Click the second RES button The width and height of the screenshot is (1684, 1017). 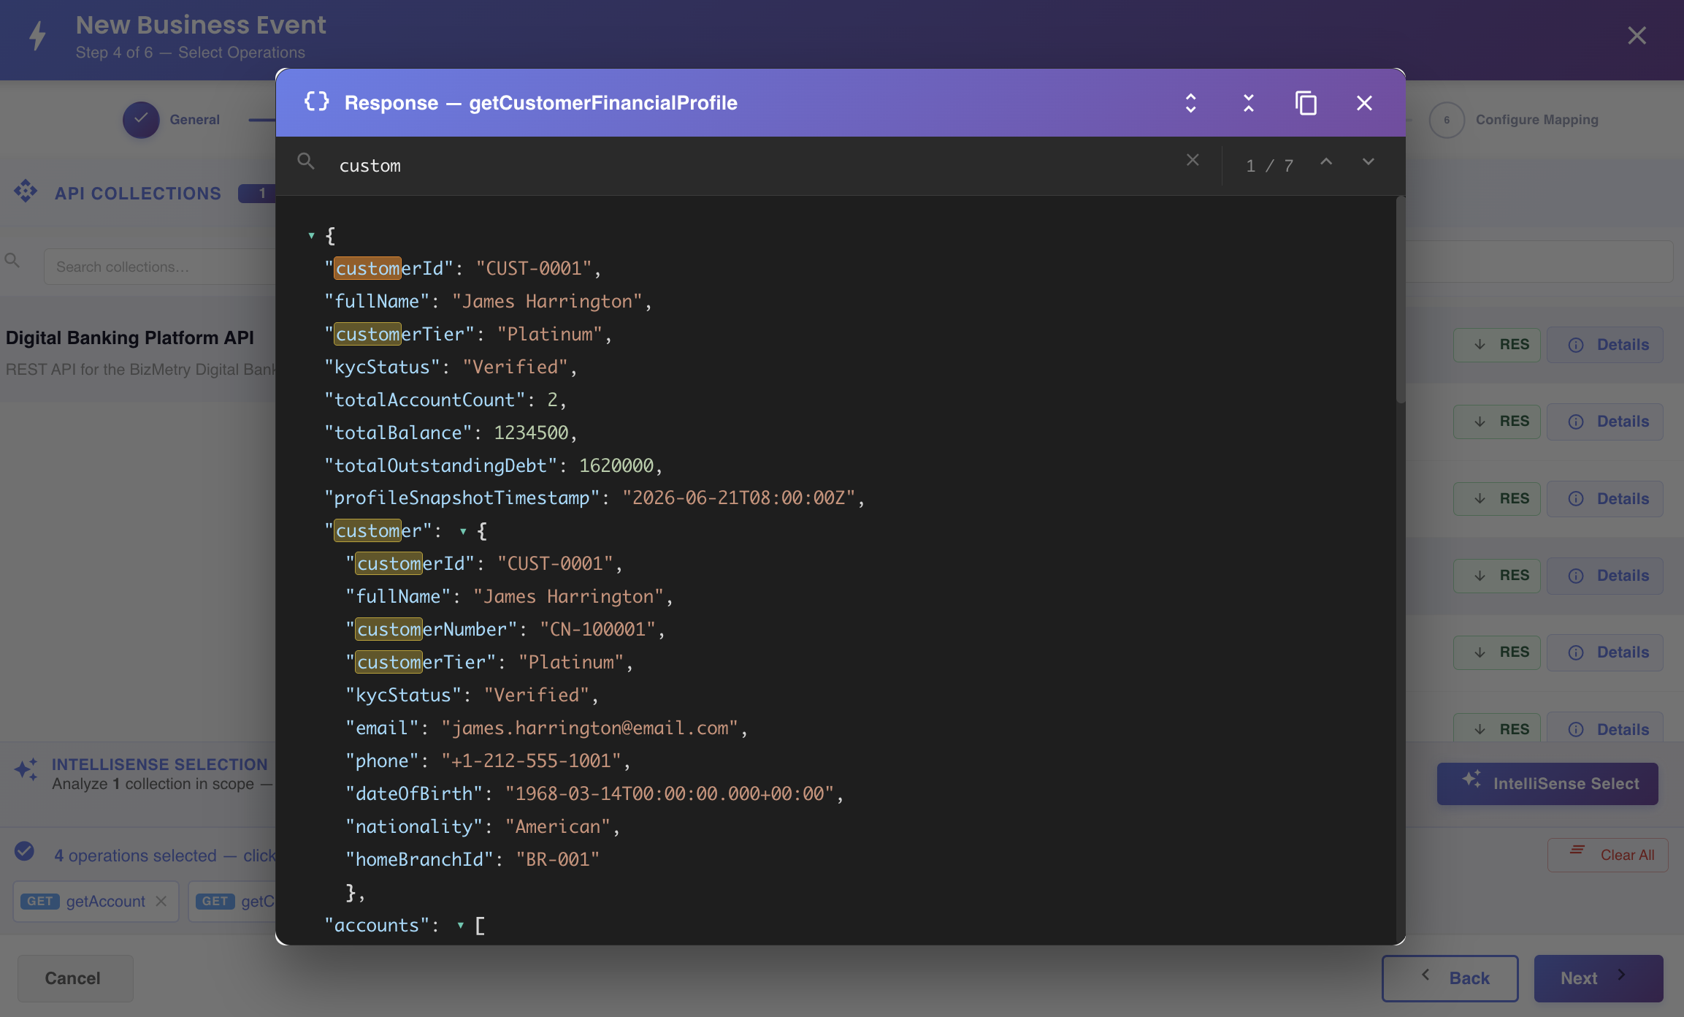[1496, 422]
